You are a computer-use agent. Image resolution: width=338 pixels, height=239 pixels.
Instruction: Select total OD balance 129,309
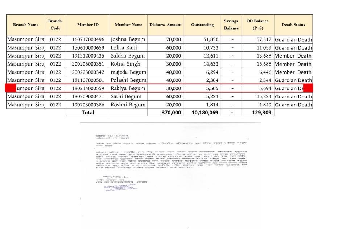pyautogui.click(x=262, y=112)
